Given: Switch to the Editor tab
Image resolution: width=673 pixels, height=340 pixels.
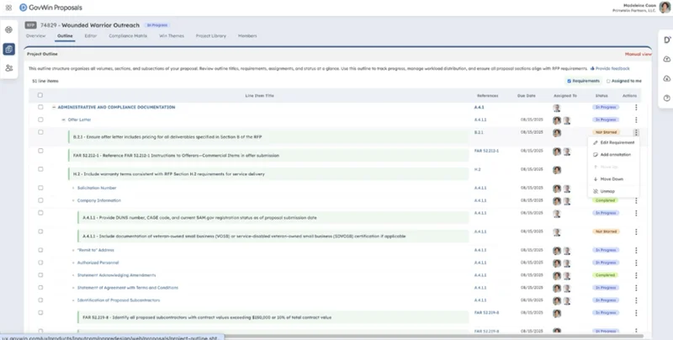Looking at the screenshot, I should point(91,36).
